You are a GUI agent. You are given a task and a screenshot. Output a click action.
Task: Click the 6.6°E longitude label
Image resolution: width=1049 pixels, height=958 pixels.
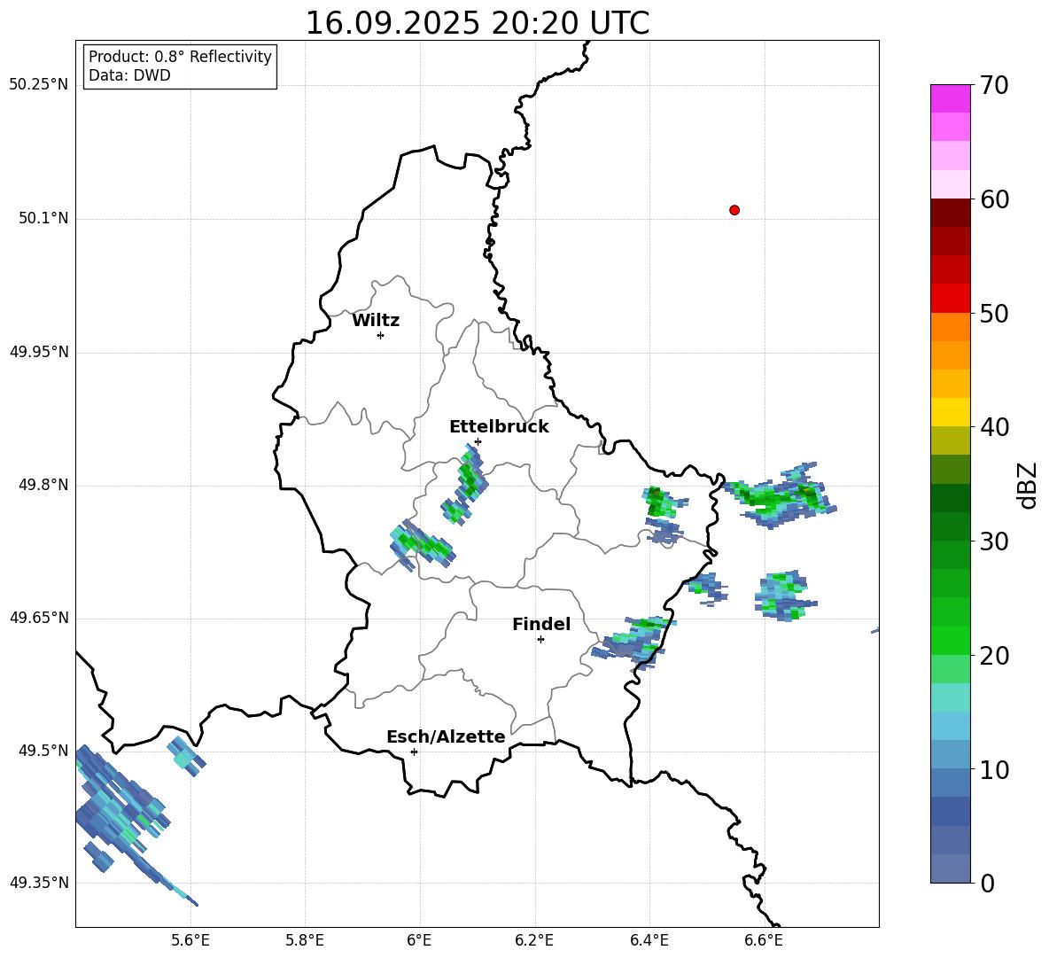(x=764, y=940)
